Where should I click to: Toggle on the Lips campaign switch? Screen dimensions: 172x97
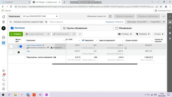[x=20, y=52]
